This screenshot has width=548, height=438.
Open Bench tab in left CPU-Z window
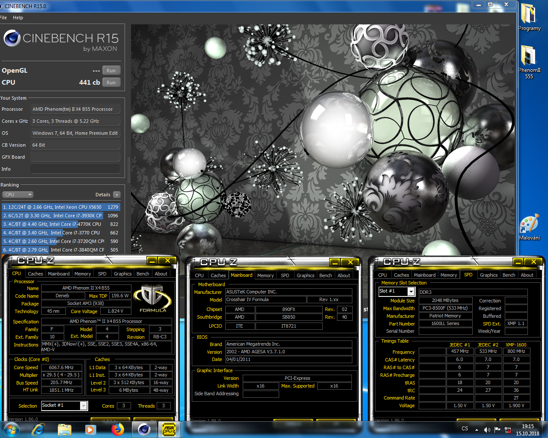[143, 274]
